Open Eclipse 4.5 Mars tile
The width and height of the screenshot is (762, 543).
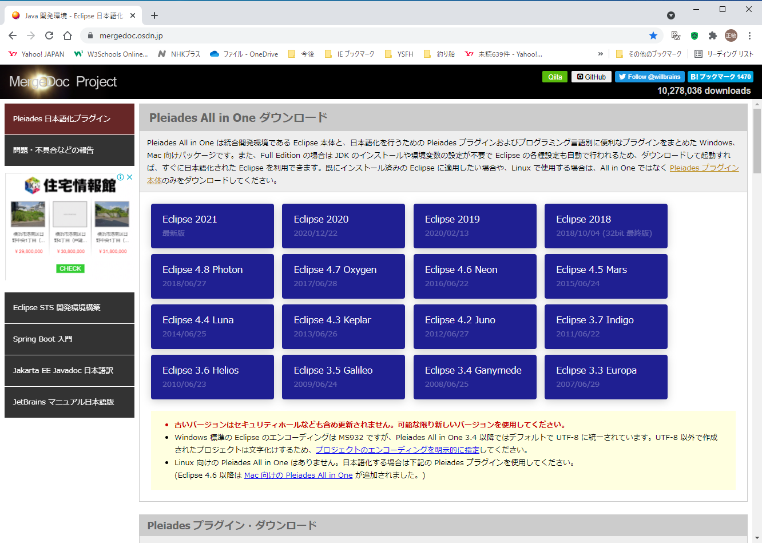pyautogui.click(x=606, y=276)
